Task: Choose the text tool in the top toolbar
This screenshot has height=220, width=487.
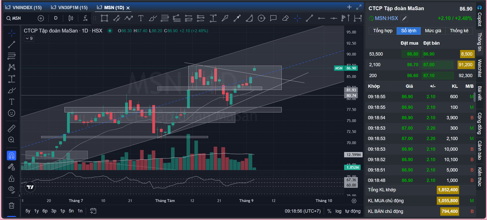Action: click(141, 18)
